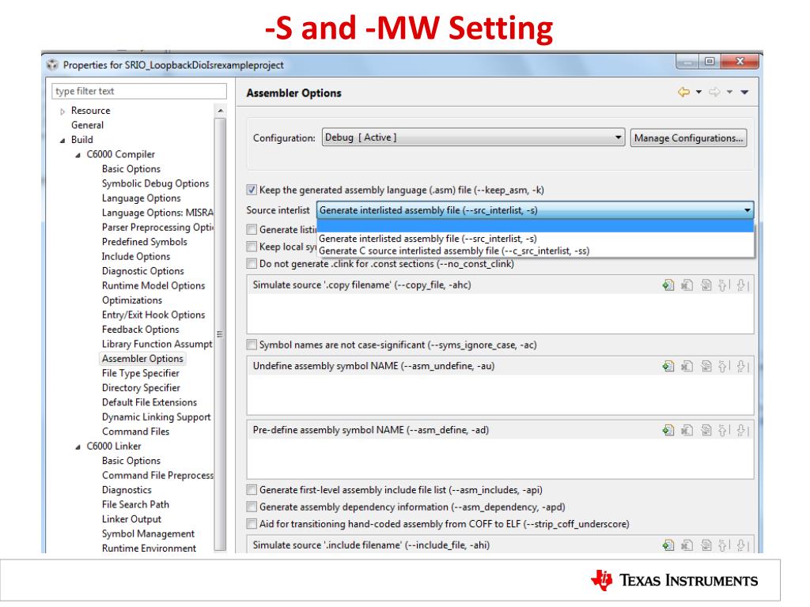The height and width of the screenshot is (607, 810).
Task: Open Back history dropdown arrow
Action: point(699,92)
